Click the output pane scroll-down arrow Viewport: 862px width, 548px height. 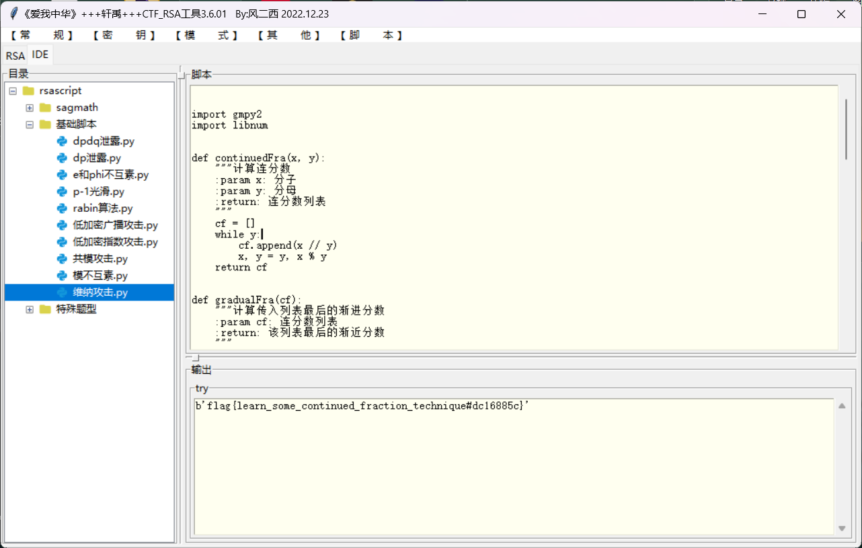click(x=842, y=529)
